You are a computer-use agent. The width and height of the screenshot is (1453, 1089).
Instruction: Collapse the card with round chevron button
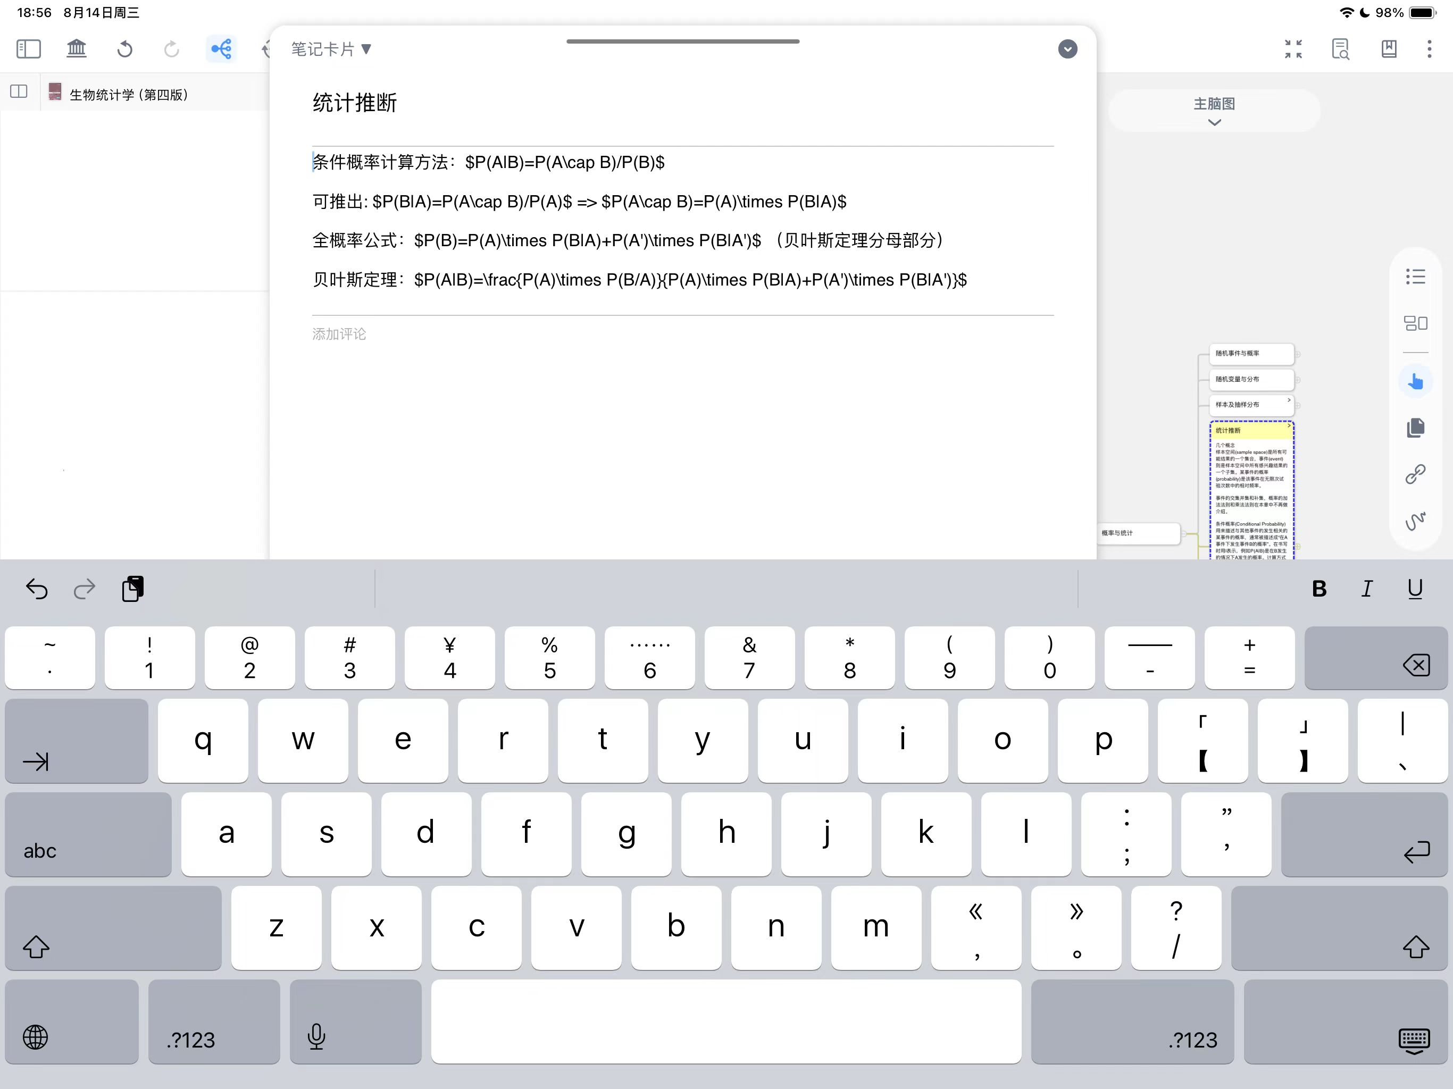(1067, 49)
